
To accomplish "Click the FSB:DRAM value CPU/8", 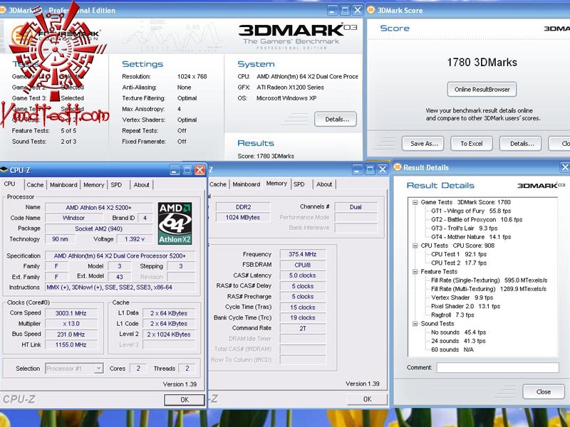I will pos(302,265).
